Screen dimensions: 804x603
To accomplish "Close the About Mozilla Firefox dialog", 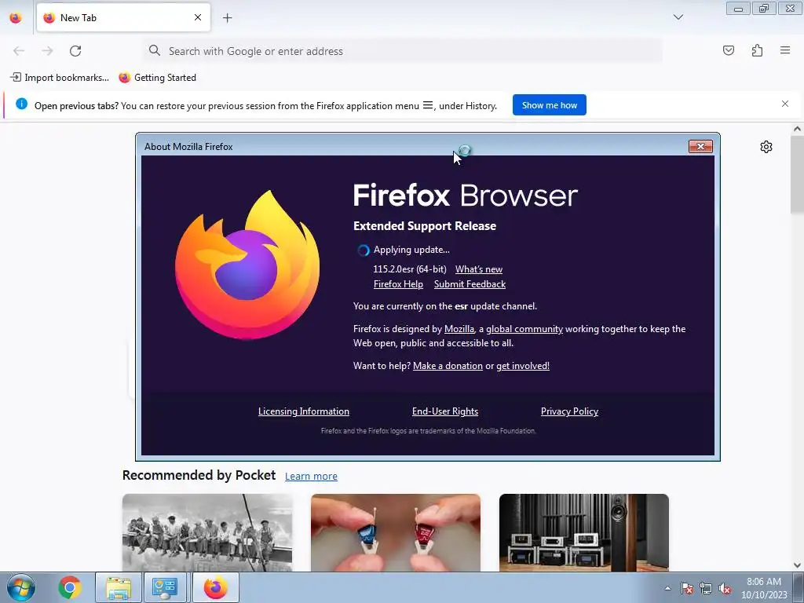I will (700, 147).
